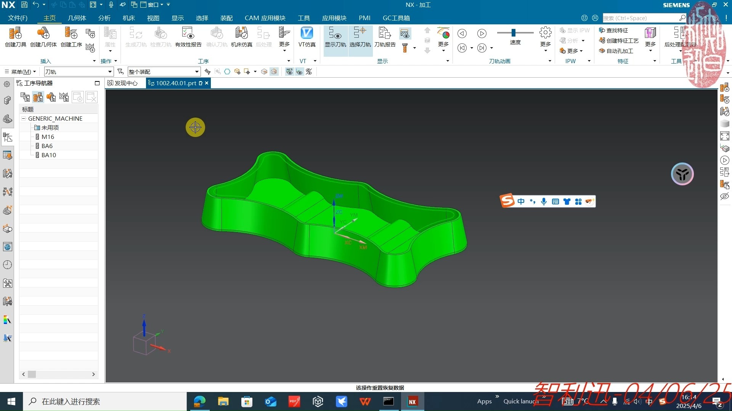This screenshot has height=411, width=732.
Task: Switch to the 发现中心 tab
Action: click(x=123, y=83)
